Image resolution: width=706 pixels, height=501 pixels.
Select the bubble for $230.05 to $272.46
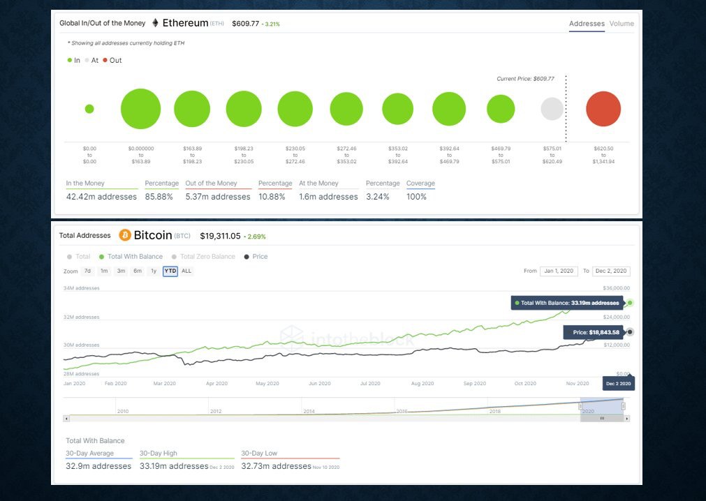click(x=295, y=109)
